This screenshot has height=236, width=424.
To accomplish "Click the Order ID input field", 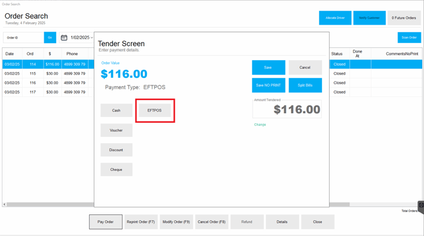I will pos(23,37).
